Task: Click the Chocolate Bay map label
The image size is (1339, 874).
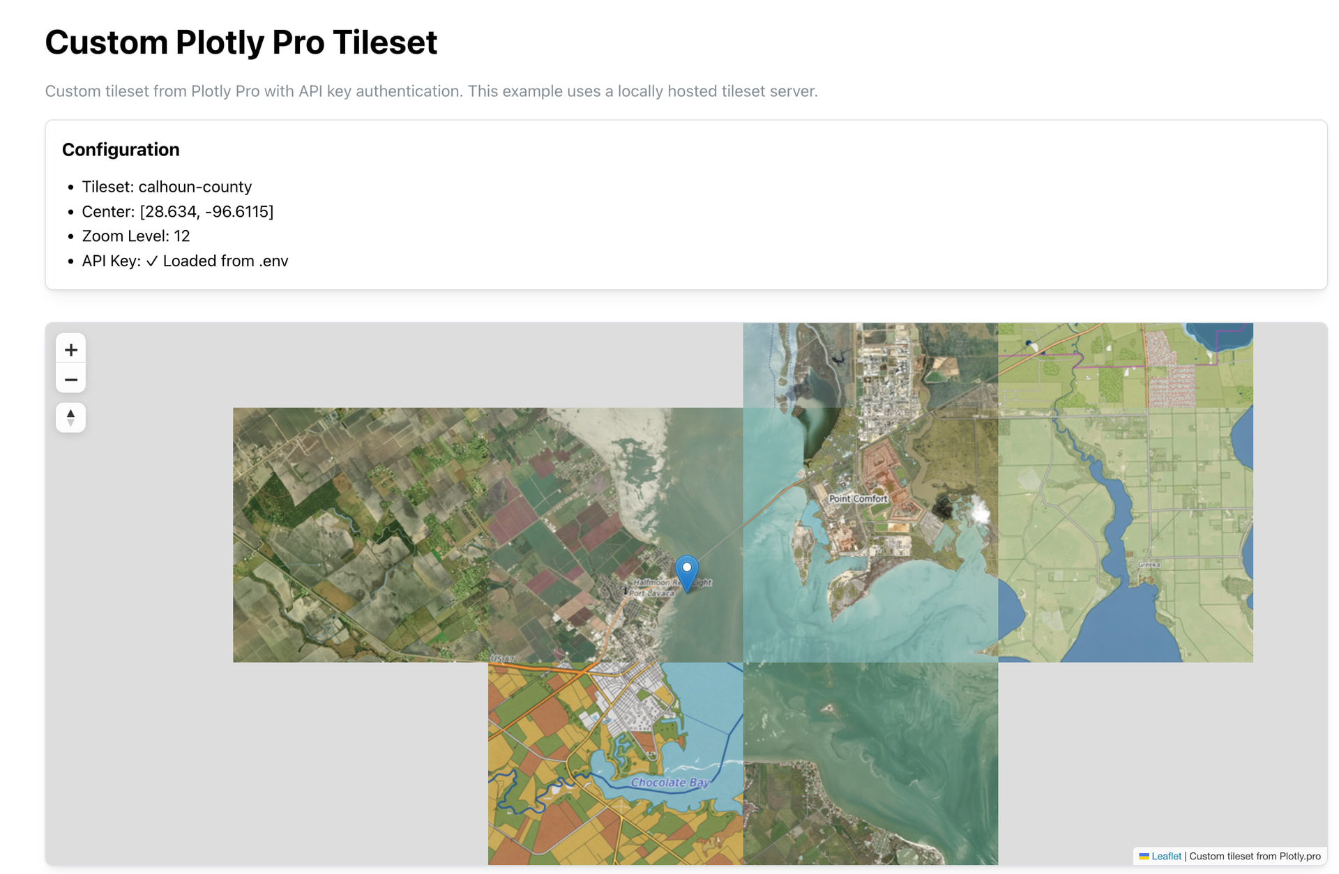Action: (669, 782)
